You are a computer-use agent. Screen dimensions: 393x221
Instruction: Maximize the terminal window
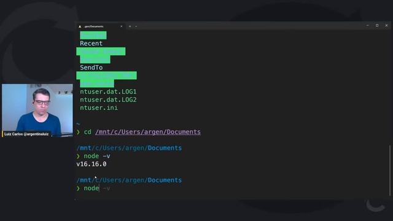click(x=377, y=25)
